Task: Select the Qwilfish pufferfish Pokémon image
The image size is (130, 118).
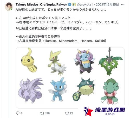Action: point(84,89)
